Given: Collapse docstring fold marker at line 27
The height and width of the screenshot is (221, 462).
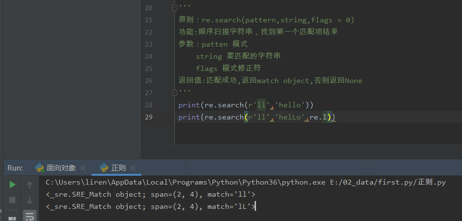Looking at the screenshot, I should (x=174, y=92).
